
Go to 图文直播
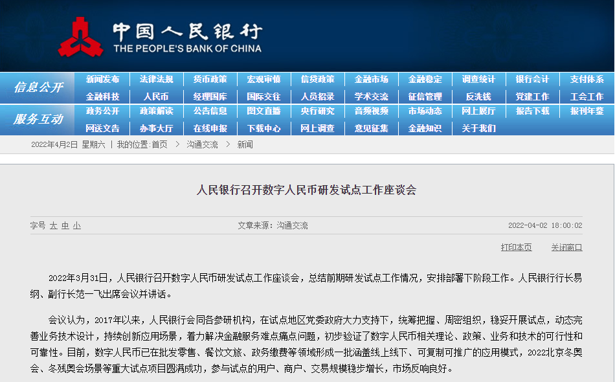263,112
